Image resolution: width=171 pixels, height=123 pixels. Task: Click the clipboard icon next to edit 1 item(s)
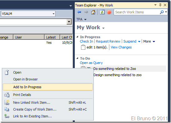pos(83,47)
